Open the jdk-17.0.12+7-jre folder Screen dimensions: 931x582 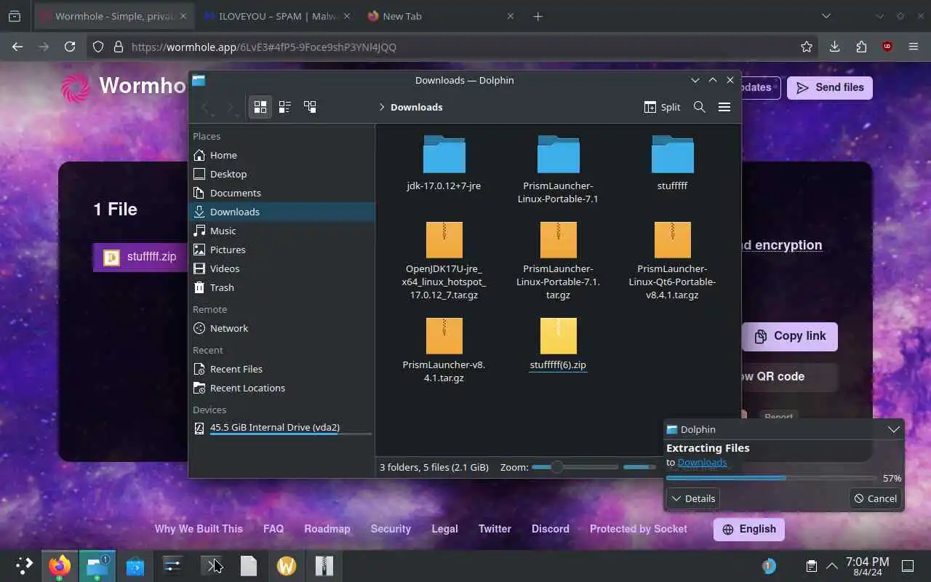tap(444, 164)
